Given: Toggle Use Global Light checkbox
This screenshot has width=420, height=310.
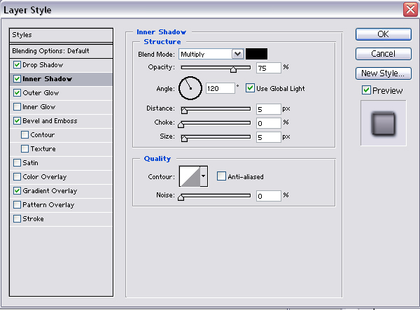Looking at the screenshot, I should 250,89.
